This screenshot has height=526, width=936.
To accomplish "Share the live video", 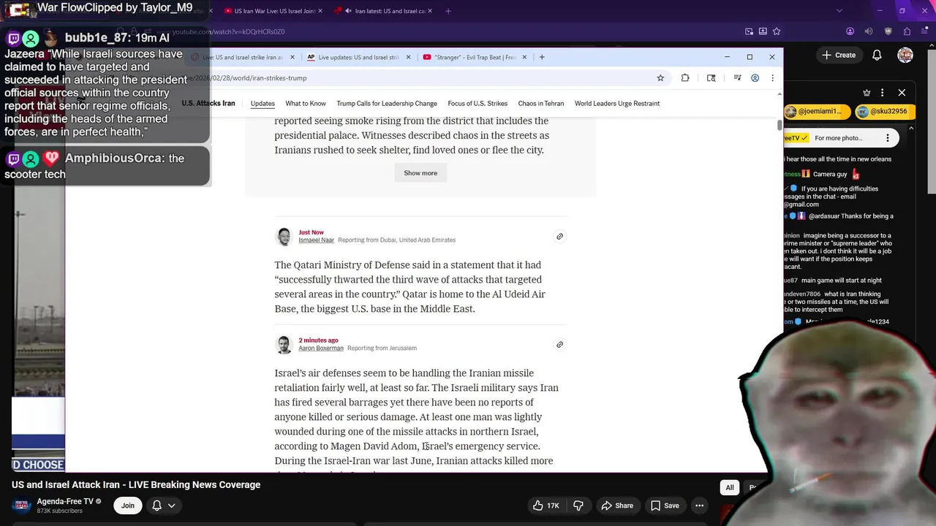I will 617,506.
